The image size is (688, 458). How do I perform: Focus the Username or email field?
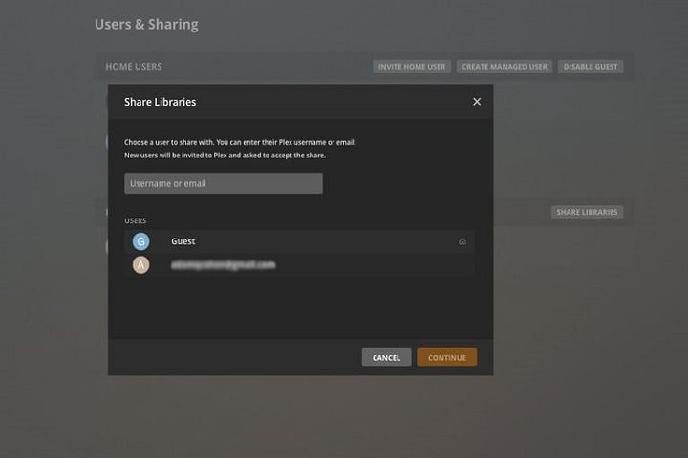pyautogui.click(x=223, y=183)
